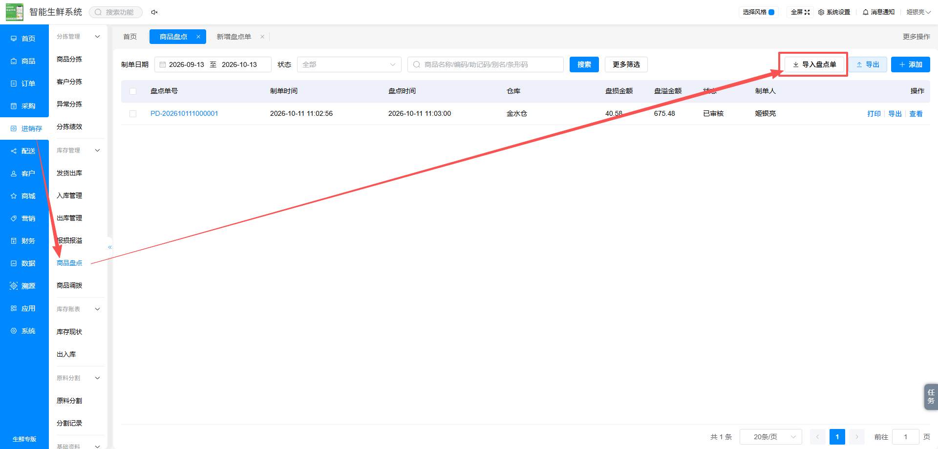Open the 状态 dropdown showing 全部
Viewport: 938px width, 449px height.
[349, 64]
